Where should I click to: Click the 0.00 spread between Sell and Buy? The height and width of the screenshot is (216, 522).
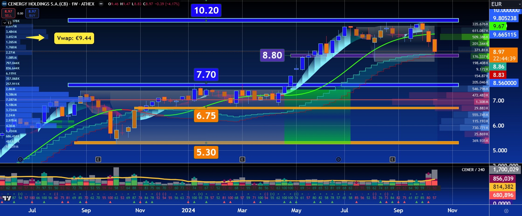20,13
